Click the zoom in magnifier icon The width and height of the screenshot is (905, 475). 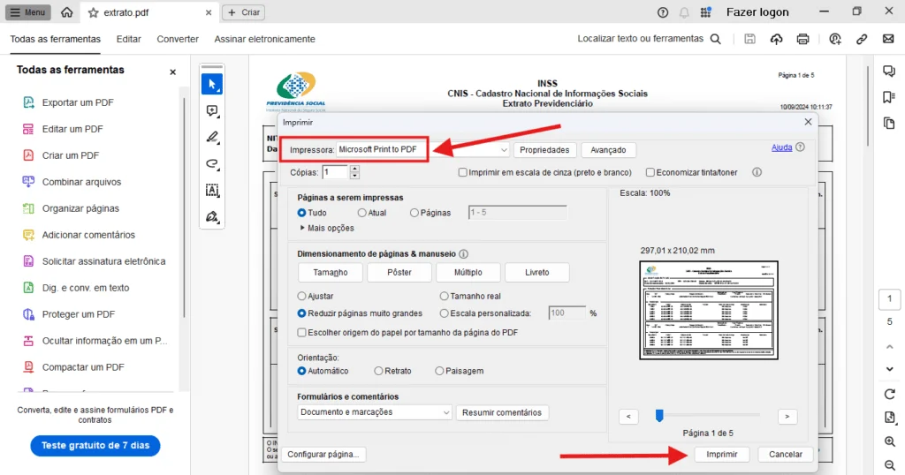(x=889, y=441)
